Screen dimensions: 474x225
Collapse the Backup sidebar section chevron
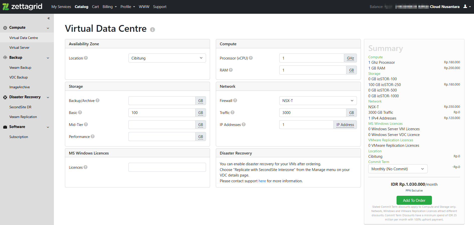click(48, 58)
